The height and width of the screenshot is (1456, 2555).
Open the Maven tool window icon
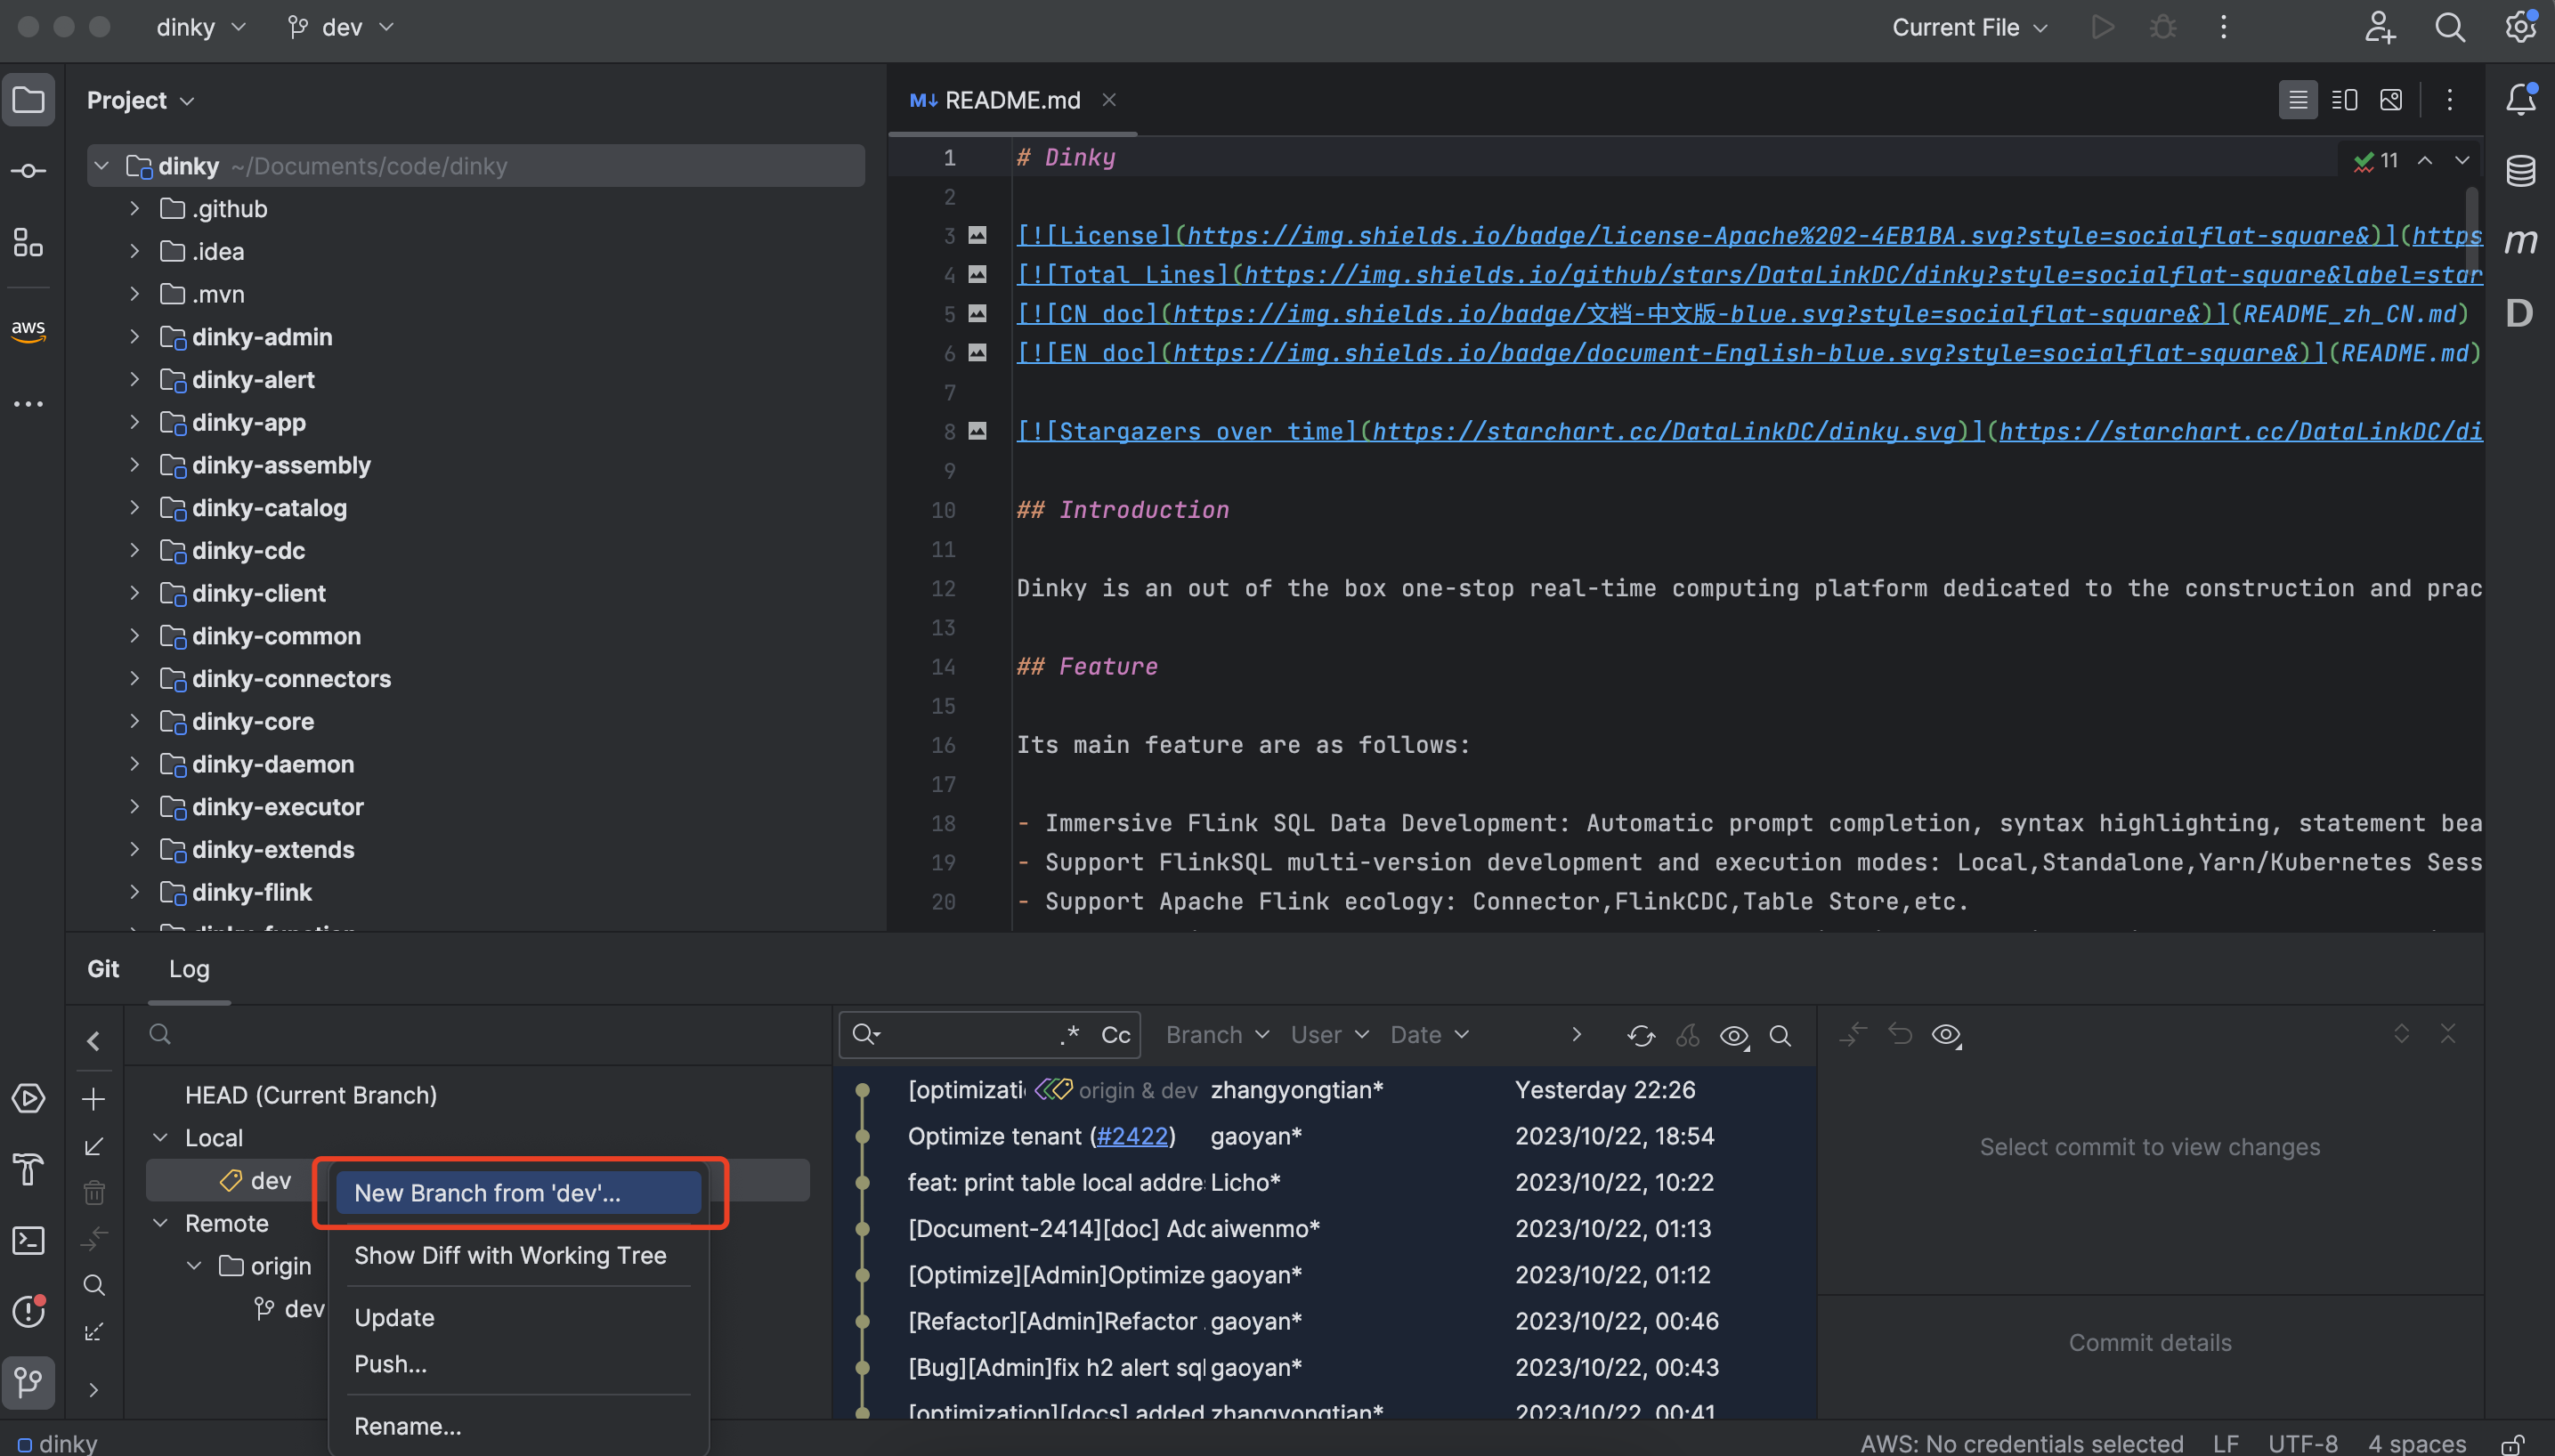2520,241
